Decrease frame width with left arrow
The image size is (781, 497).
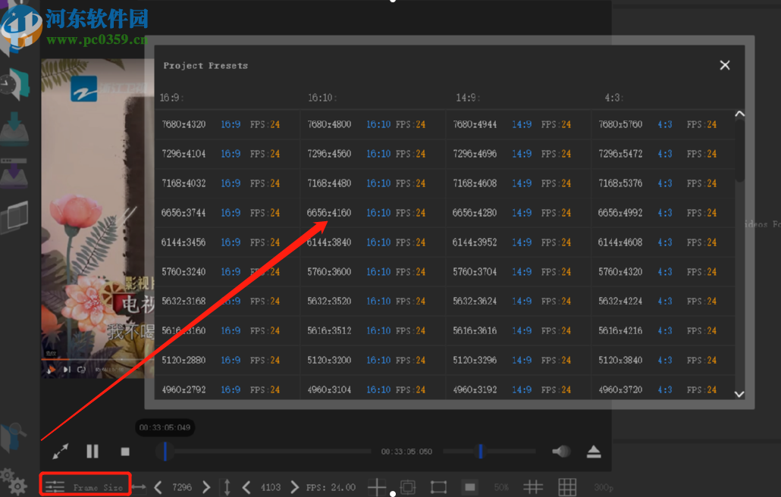pos(158,487)
